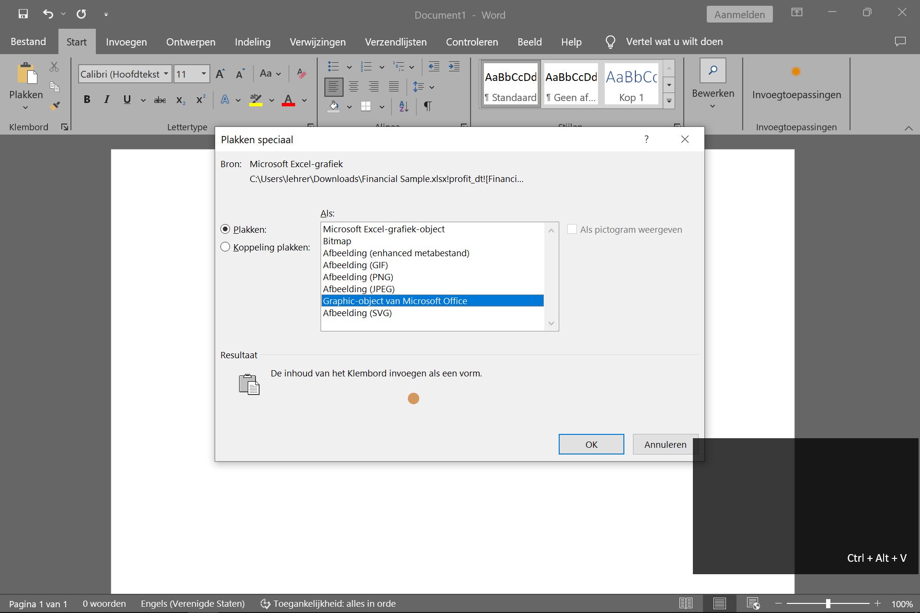Apply red font color swatch
This screenshot has height=613, width=920.
pos(288,100)
